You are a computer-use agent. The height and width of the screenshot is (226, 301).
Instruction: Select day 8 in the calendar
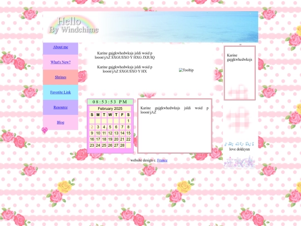pos(128,127)
